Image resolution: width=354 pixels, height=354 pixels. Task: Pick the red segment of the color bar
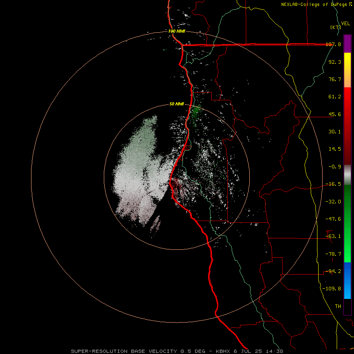pos(347,126)
